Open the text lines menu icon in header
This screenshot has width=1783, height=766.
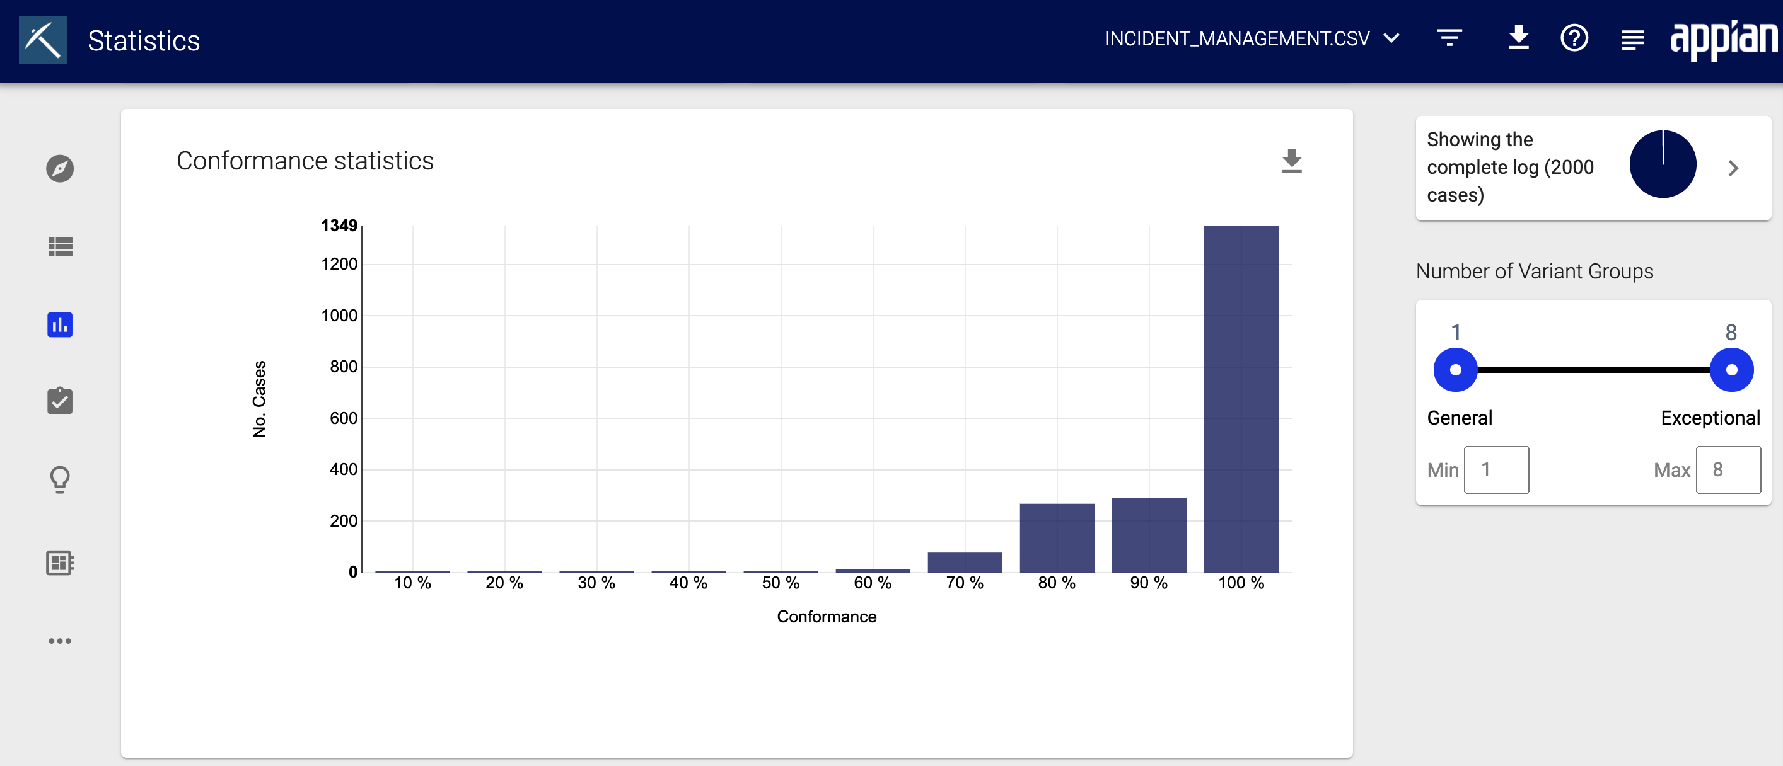(1632, 40)
